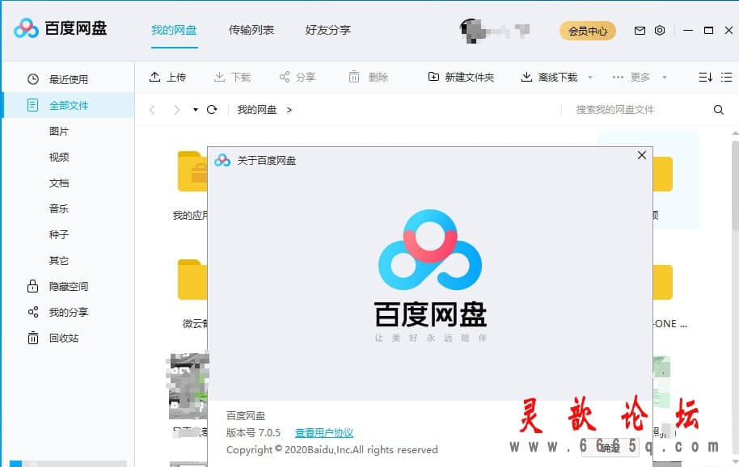Close the 关于百度网盘 dialog
739x467 pixels.
coord(641,155)
